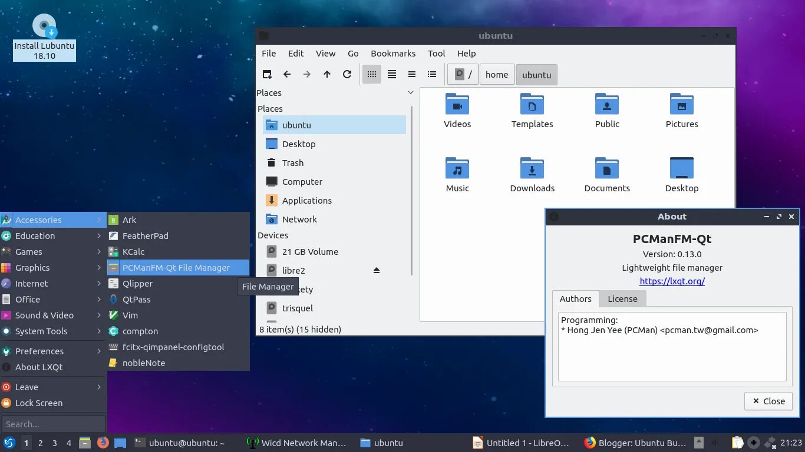This screenshot has width=805, height=452.
Task: Select ubuntu home in Places
Action: (334, 125)
